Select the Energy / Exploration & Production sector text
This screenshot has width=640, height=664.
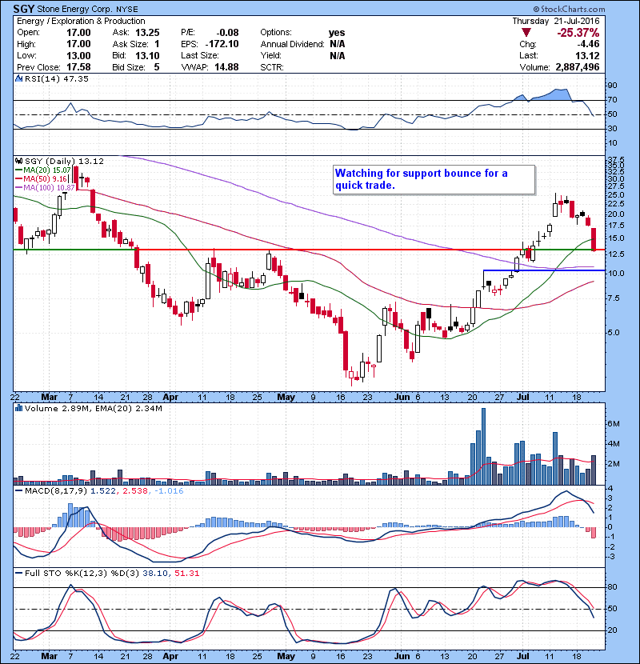(81, 21)
